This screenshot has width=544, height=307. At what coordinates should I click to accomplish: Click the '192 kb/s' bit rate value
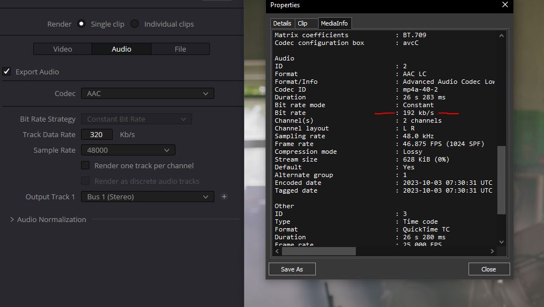418,113
